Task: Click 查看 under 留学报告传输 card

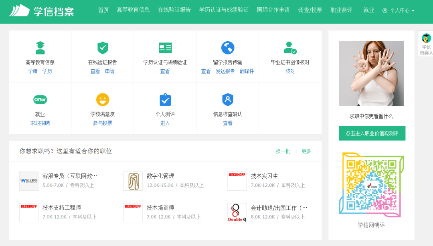Action: tap(206, 71)
